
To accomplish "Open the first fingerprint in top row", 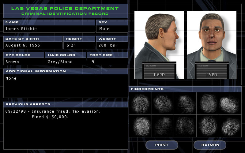I will 140,103.
